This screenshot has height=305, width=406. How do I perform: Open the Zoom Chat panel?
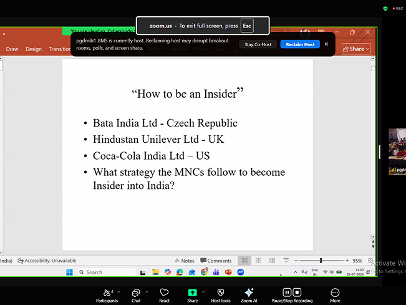[136, 295]
